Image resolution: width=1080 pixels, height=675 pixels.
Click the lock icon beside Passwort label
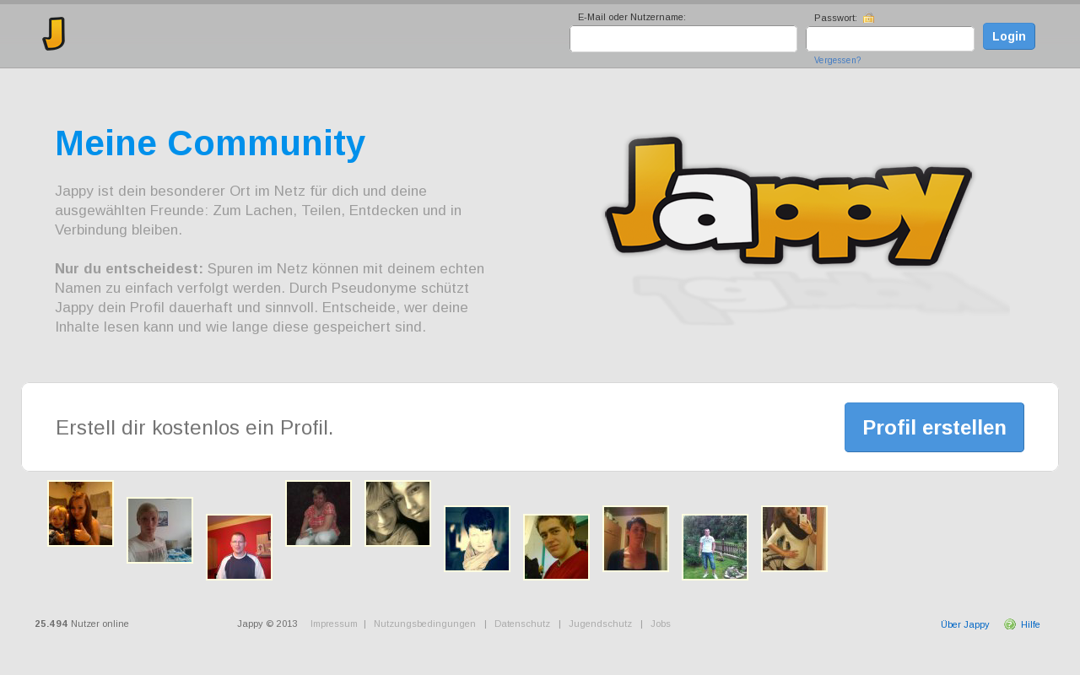(x=869, y=18)
